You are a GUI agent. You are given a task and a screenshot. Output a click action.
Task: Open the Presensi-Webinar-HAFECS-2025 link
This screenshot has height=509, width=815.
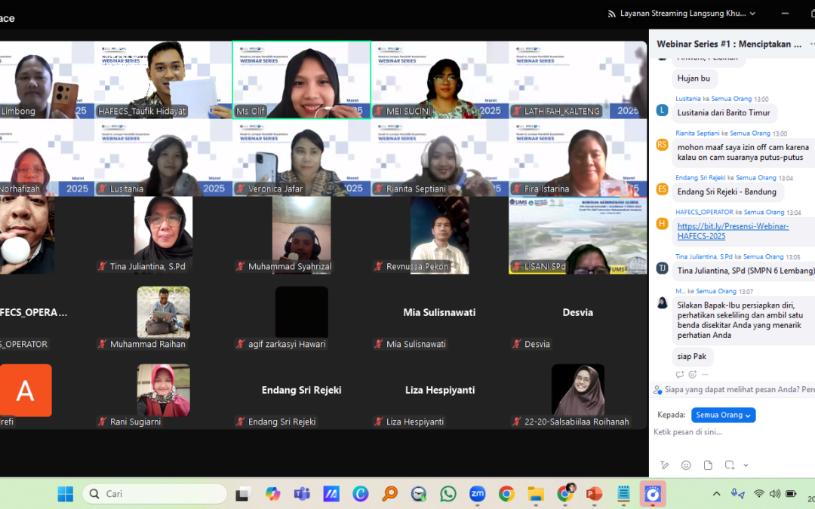[x=732, y=232]
